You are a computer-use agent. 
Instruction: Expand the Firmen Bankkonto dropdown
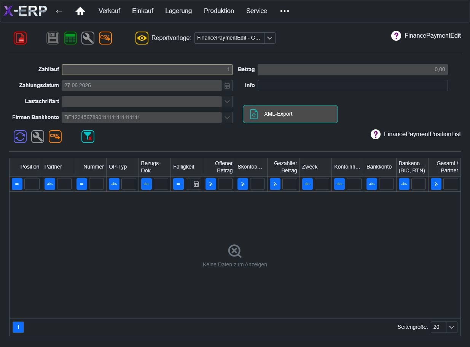tap(227, 118)
